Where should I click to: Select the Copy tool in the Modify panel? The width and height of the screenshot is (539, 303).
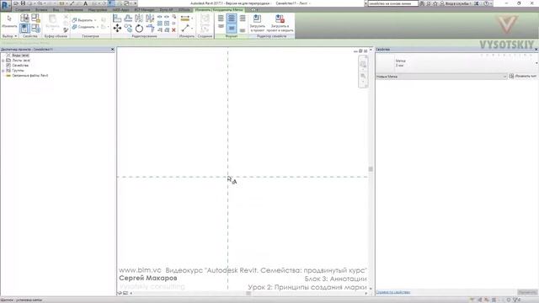coord(128,28)
